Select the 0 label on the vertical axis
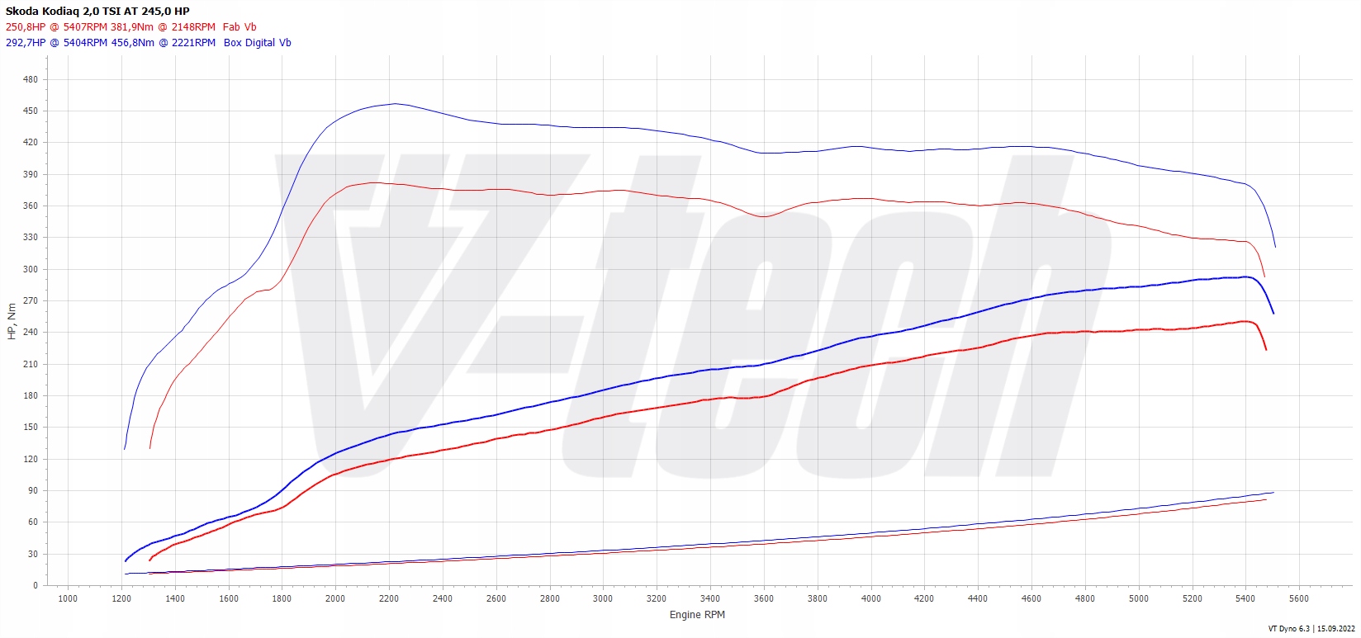Viewport: 1361px width, 638px height. tap(36, 585)
